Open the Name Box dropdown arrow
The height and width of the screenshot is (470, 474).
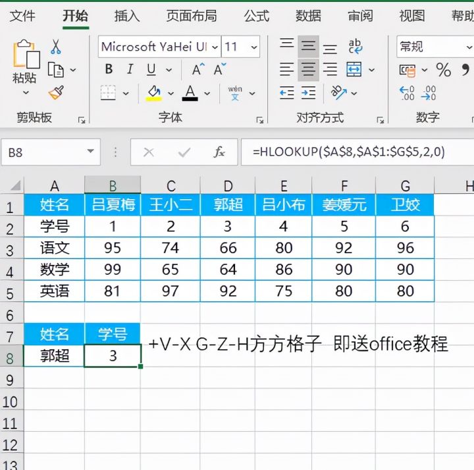90,152
